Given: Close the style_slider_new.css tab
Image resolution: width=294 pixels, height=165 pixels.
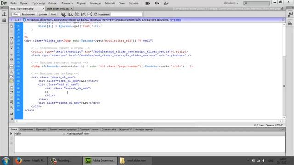Looking at the screenshot, I should [x=72, y=9].
